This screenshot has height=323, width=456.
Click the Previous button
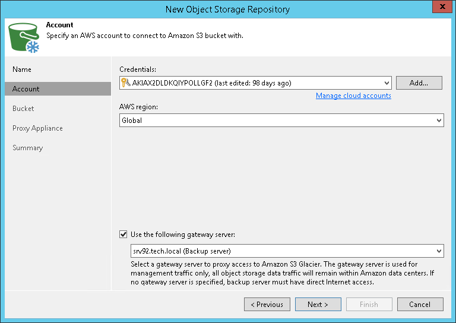tap(267, 305)
